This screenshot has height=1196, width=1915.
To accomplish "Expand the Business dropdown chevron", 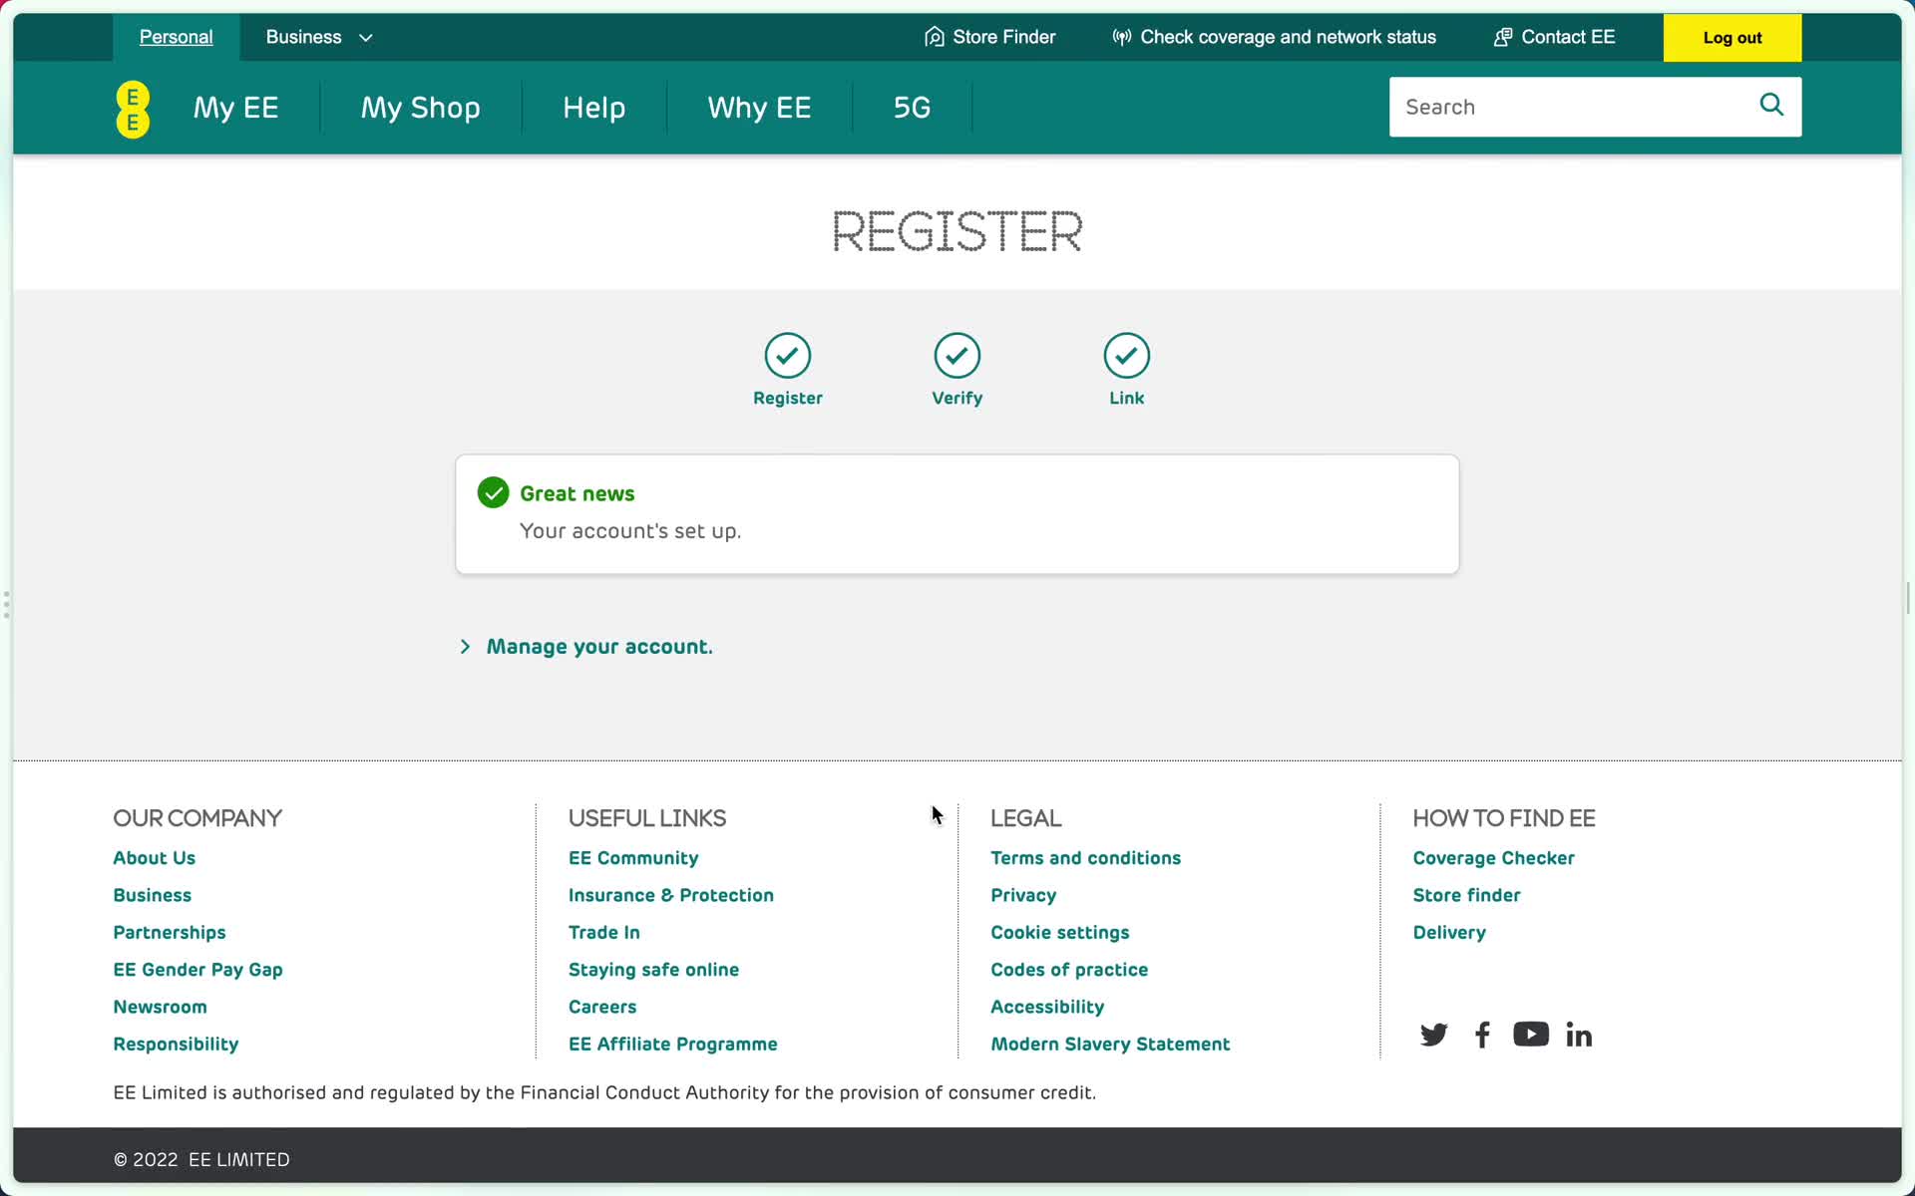I will [x=366, y=38].
